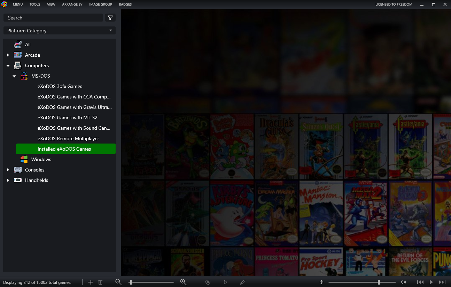This screenshot has height=287, width=451.
Task: Open the VIEW menu
Action: pyautogui.click(x=51, y=5)
